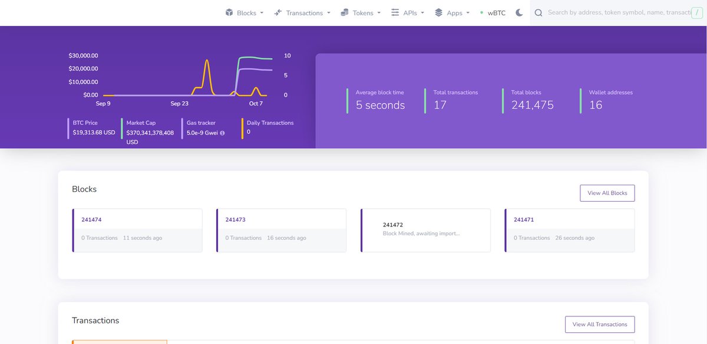Toggle dark mode with the moon icon

518,12
